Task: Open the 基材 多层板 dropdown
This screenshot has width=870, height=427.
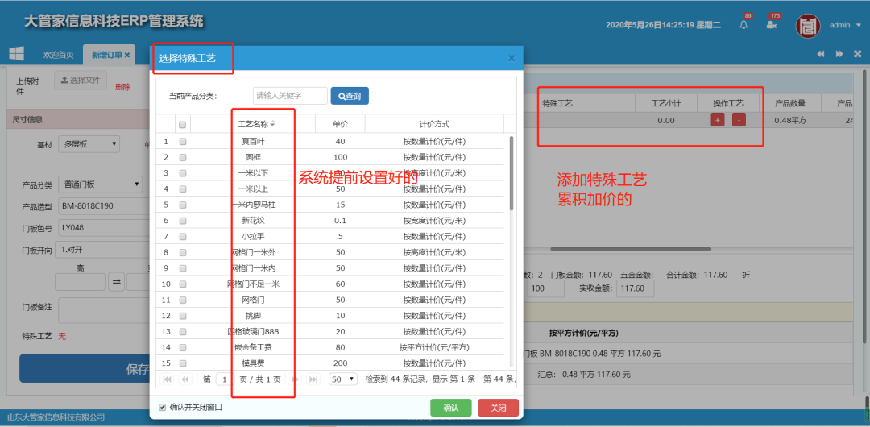Action: pyautogui.click(x=90, y=144)
